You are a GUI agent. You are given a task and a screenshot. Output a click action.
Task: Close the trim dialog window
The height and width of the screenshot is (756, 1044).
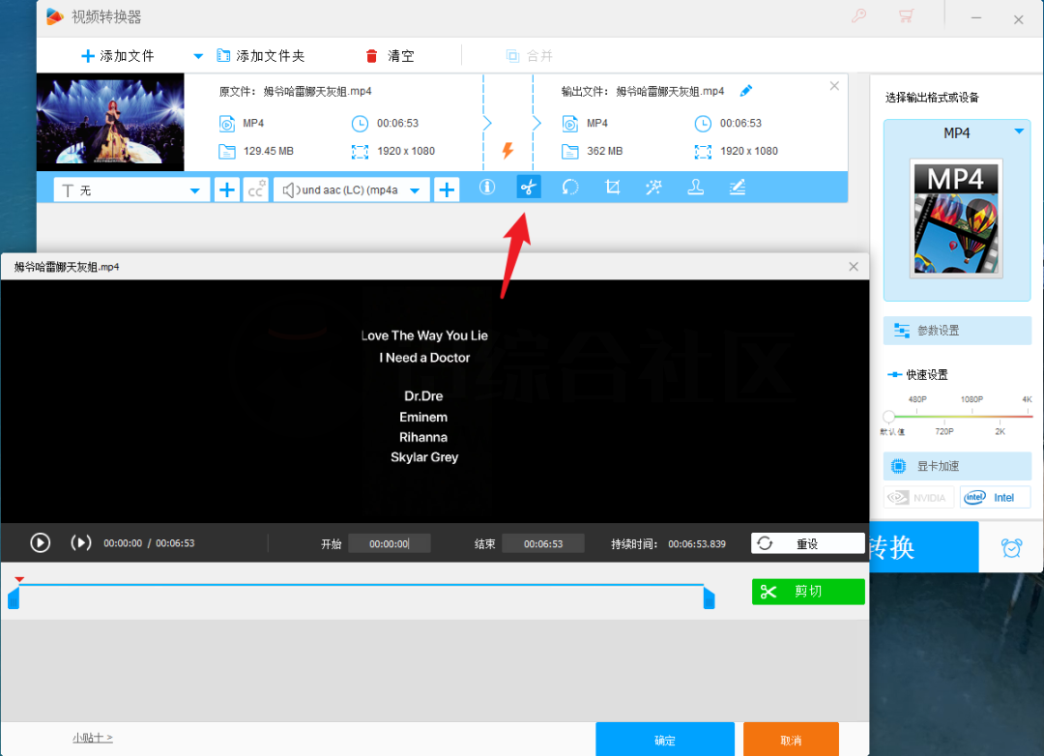(854, 267)
